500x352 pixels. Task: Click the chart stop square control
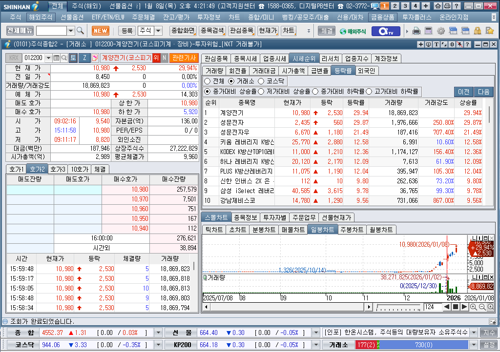(456, 307)
